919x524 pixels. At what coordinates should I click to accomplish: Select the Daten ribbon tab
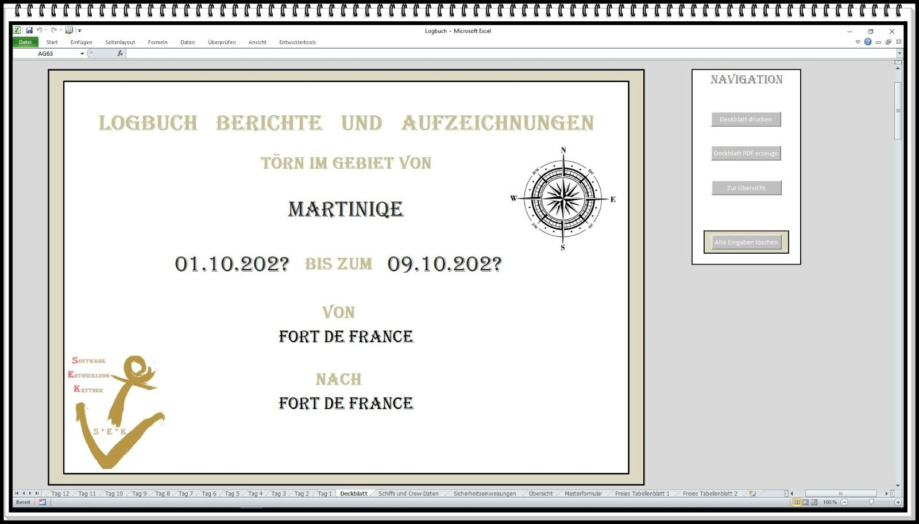(x=187, y=42)
